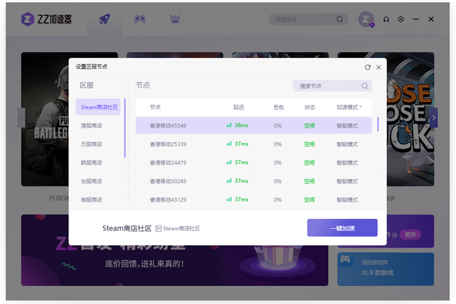
Task: Choose the 日服商店 region
Action: coord(91,144)
